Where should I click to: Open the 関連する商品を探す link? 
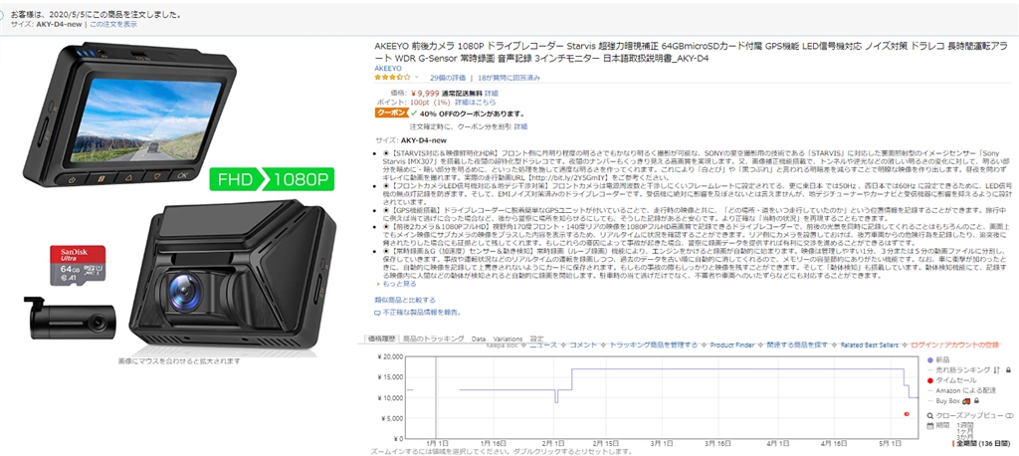pyautogui.click(x=797, y=344)
